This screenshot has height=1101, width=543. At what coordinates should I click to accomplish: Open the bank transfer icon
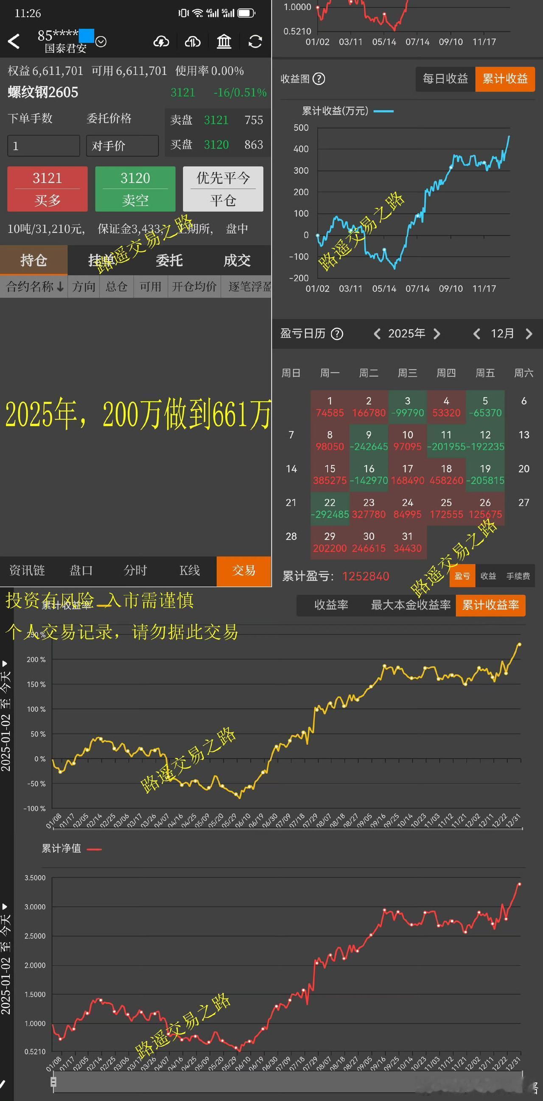(x=224, y=42)
